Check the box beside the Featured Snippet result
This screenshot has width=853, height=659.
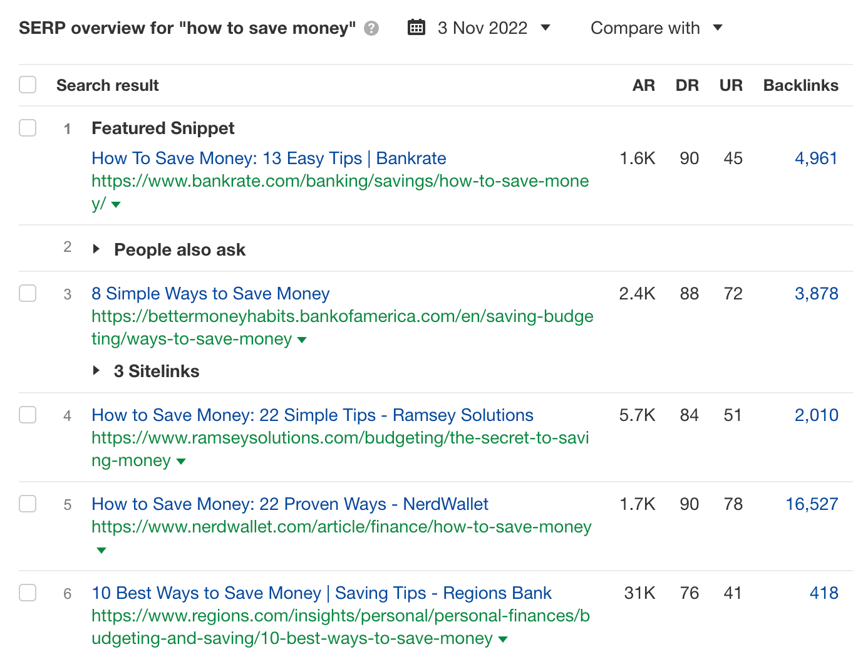click(28, 128)
